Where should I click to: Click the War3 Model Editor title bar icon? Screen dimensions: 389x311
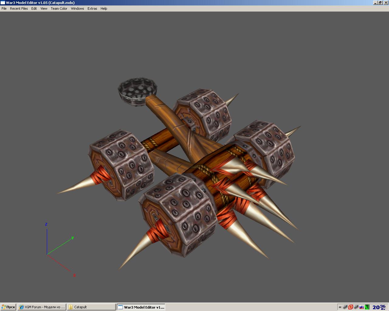coord(3,3)
